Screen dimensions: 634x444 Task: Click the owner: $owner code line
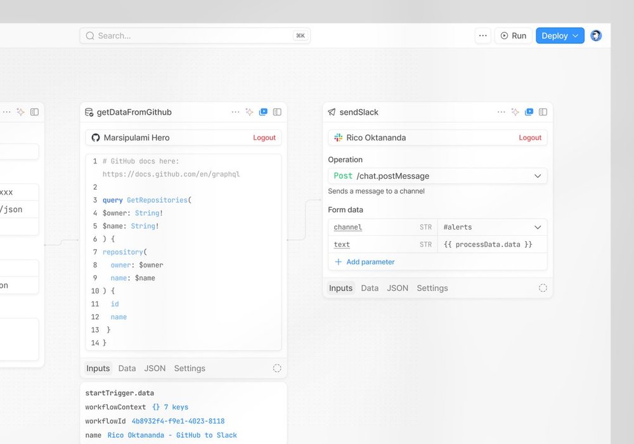point(137,265)
